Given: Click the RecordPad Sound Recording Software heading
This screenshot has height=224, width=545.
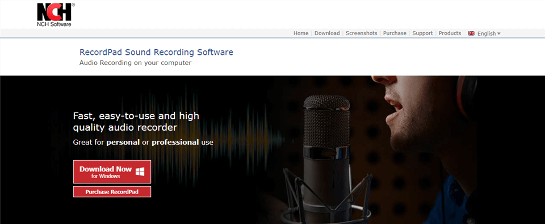Looking at the screenshot, I should (157, 52).
